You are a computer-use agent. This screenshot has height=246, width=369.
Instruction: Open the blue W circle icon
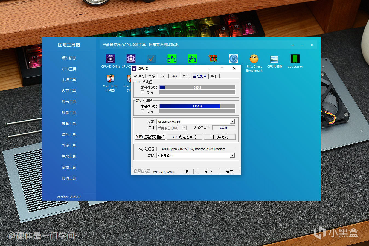(233, 59)
